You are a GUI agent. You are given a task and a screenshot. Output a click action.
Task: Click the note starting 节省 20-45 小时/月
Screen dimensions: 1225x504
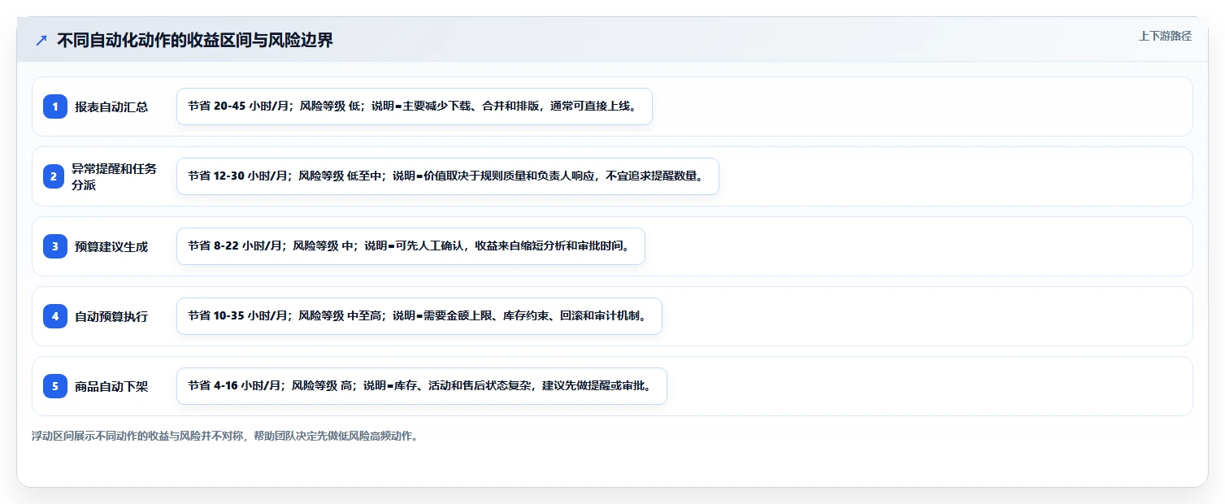[415, 106]
